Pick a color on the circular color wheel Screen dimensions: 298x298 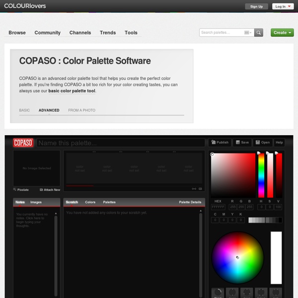237,257
